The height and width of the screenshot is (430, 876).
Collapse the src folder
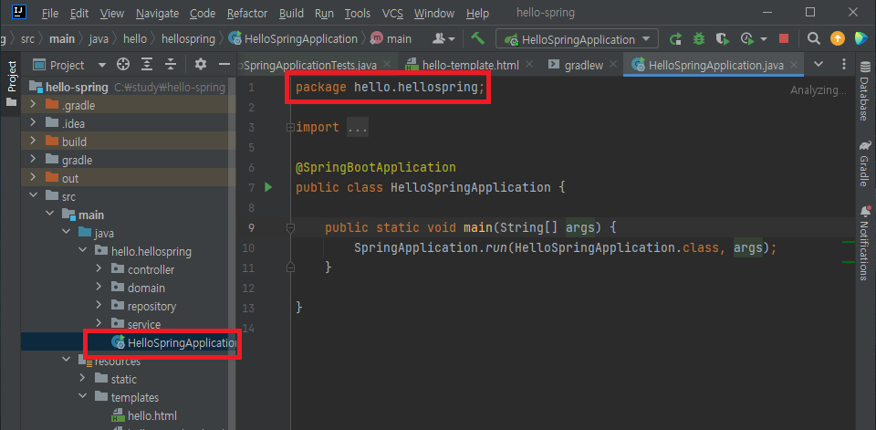tap(33, 196)
